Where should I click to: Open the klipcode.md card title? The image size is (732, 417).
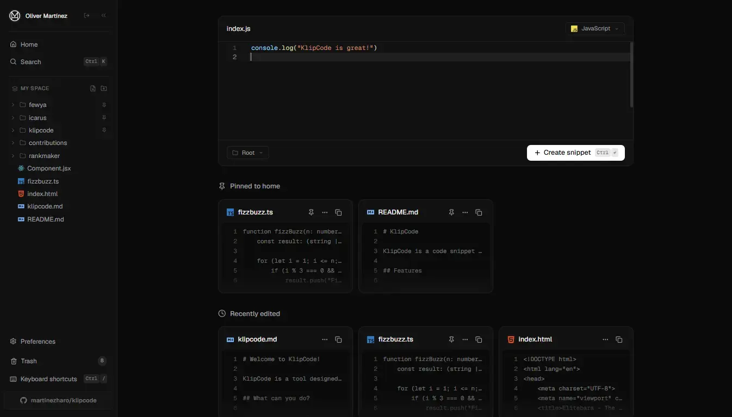[258, 339]
